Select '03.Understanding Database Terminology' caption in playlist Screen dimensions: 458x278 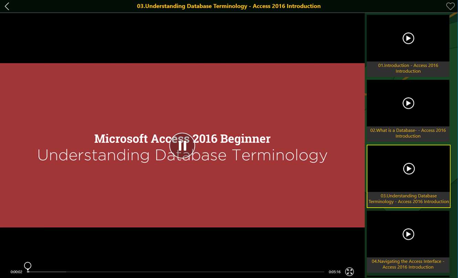(x=409, y=199)
